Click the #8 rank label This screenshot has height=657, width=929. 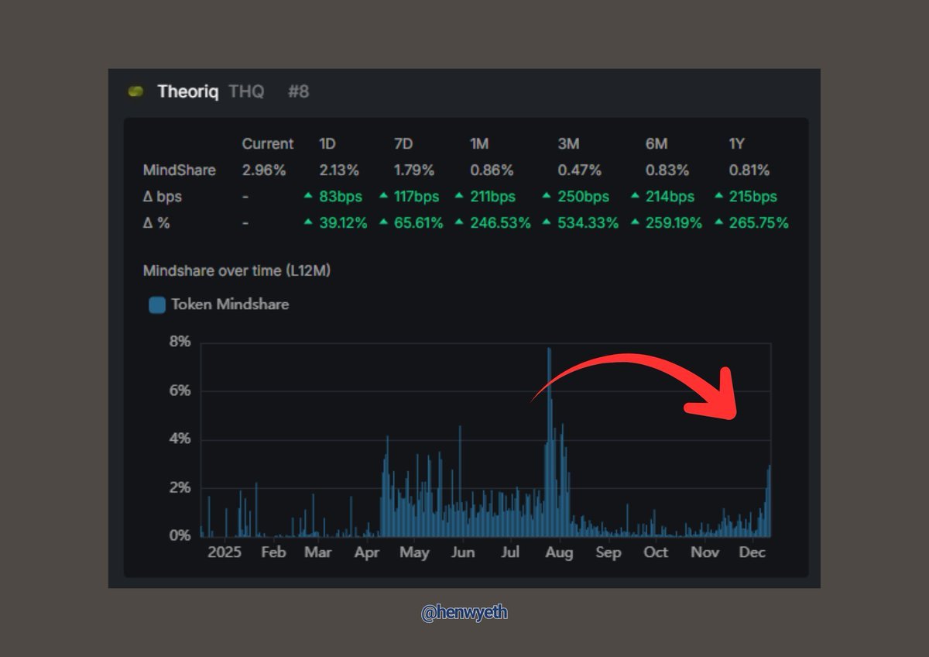point(298,91)
